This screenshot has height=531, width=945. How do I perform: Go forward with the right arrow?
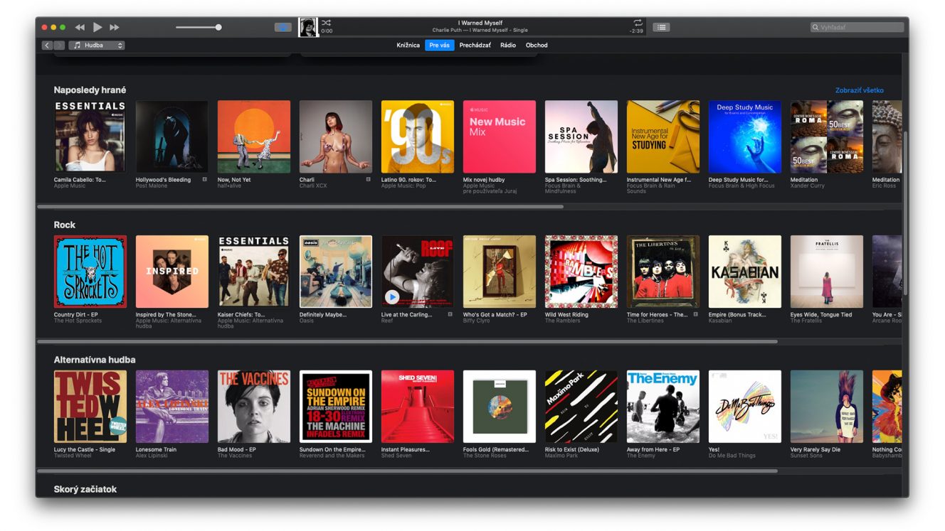click(x=58, y=45)
